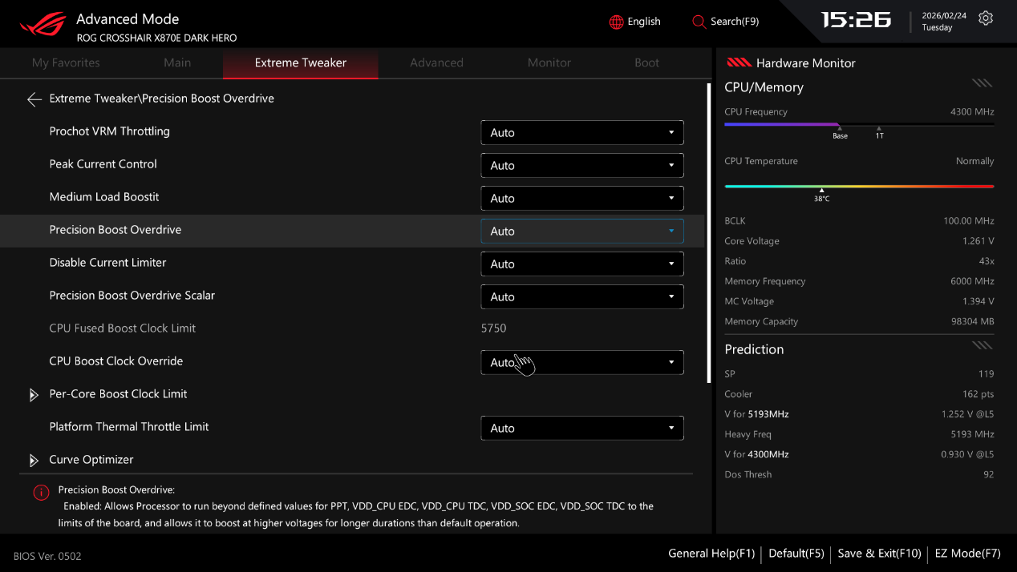Switch to the Advanced tab
This screenshot has height=572, width=1017.
(x=436, y=62)
